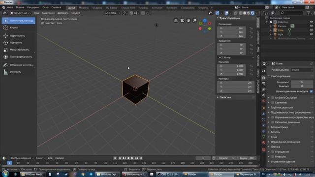
Task: Click the pan view hand icon
Action: (x=188, y=21)
